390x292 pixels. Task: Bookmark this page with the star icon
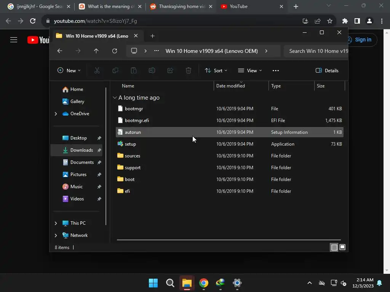click(x=330, y=21)
